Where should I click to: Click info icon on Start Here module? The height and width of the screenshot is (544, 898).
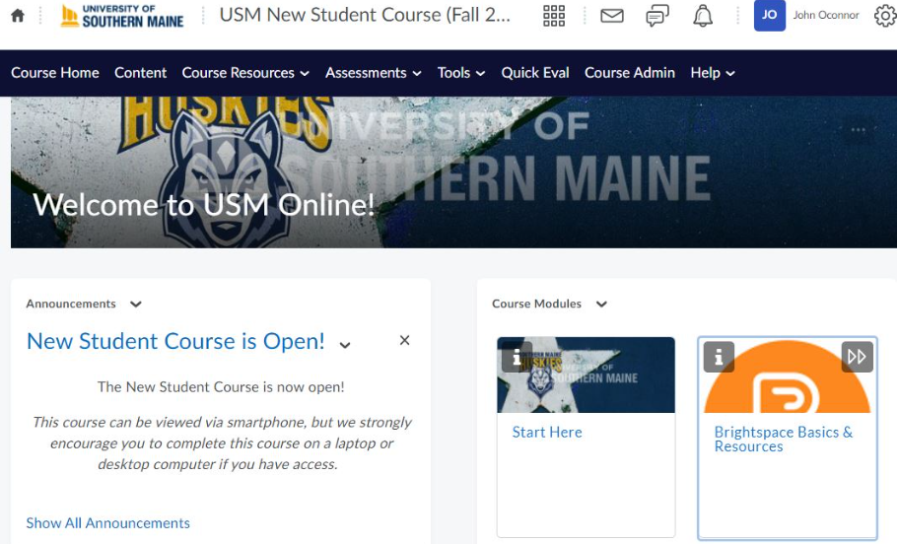(x=517, y=357)
